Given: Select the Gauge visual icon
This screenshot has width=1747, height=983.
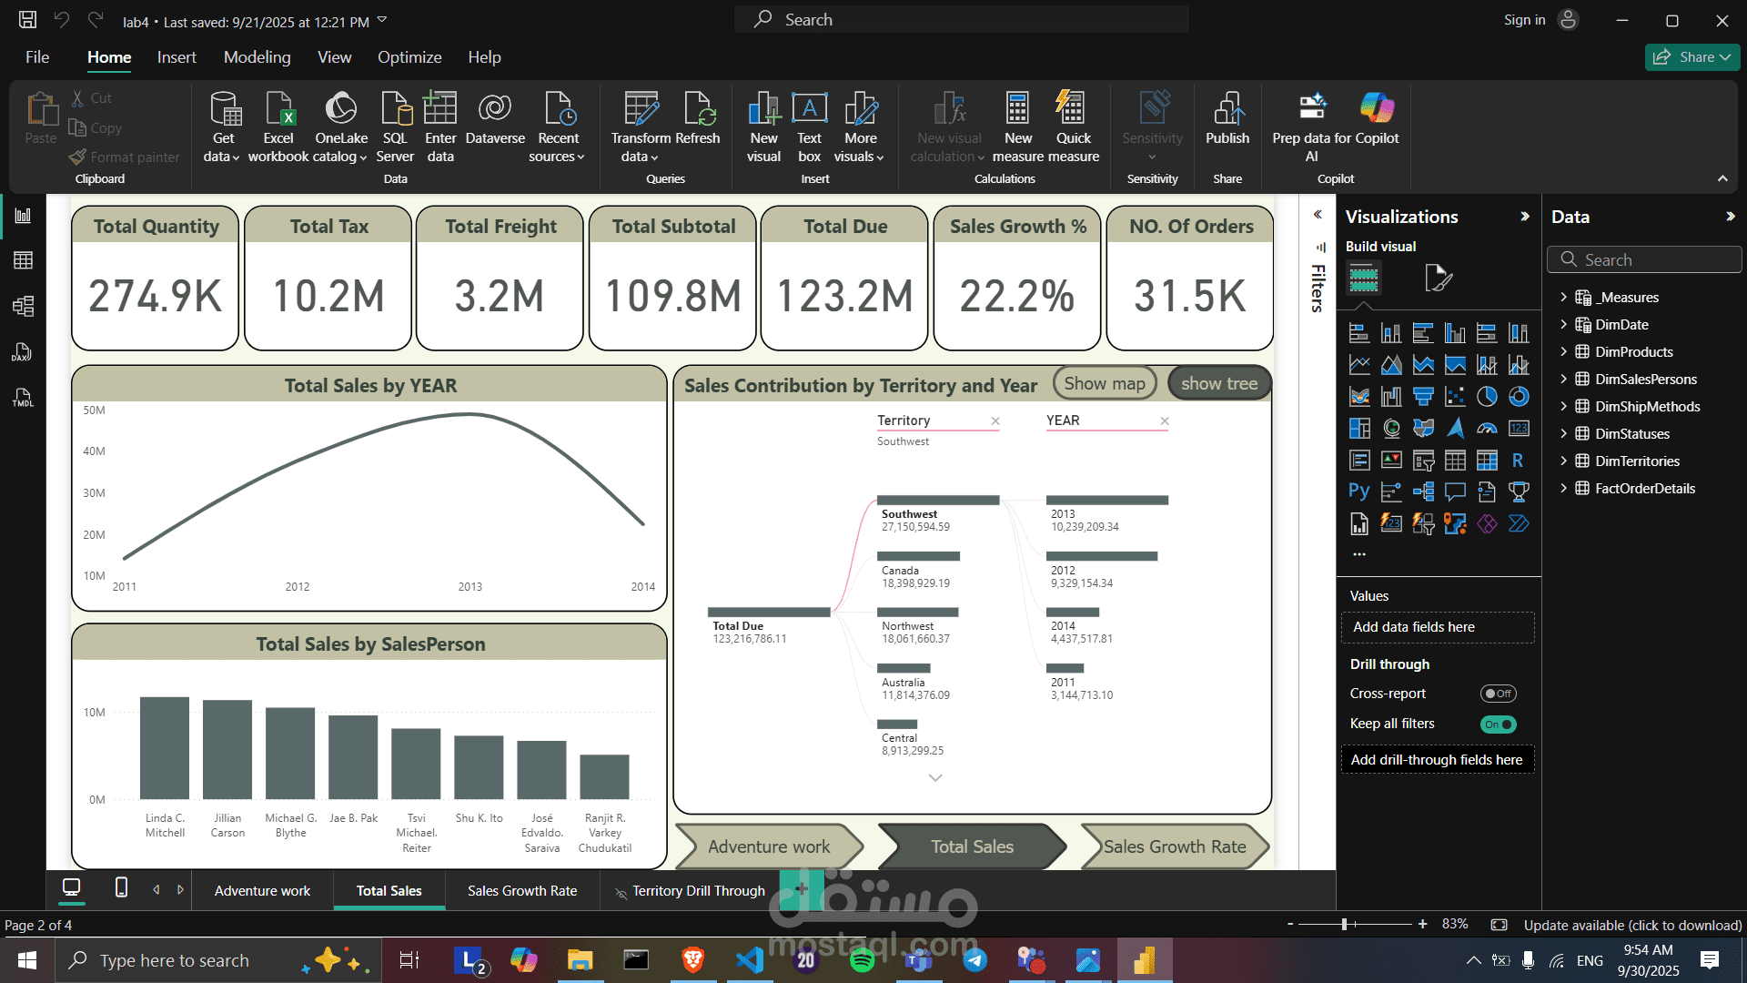Looking at the screenshot, I should click(1486, 428).
